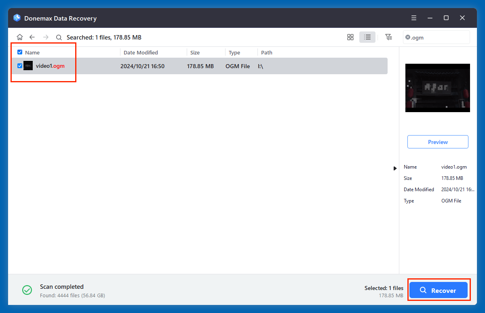Open the home screen
This screenshot has width=485, height=313.
(x=19, y=37)
